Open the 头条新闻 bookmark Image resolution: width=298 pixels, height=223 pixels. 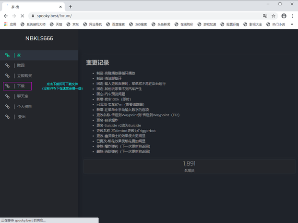[x=161, y=25]
